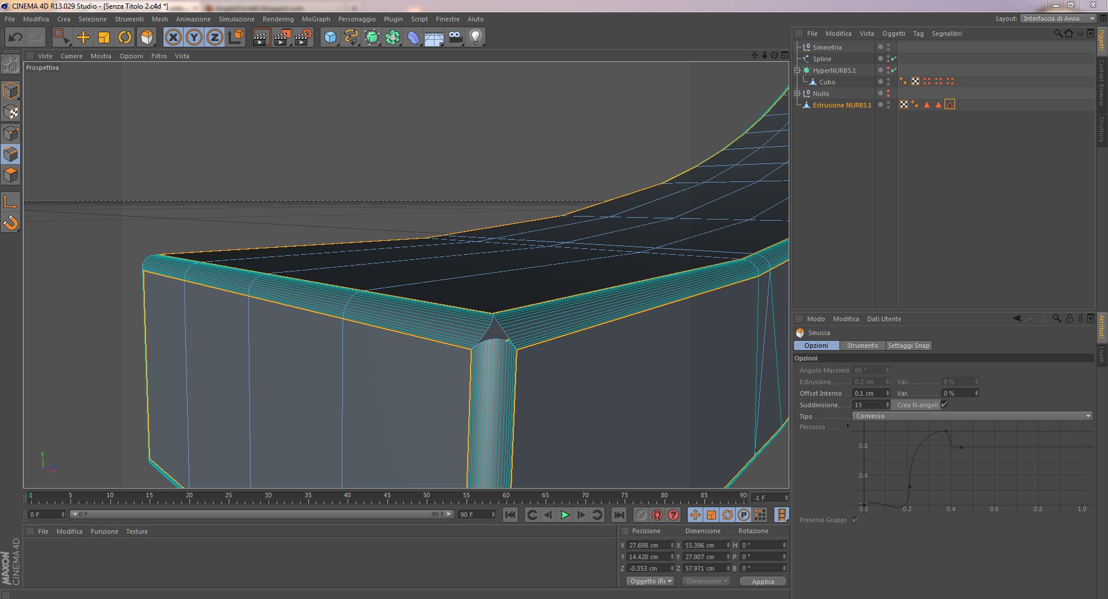This screenshot has width=1108, height=599.
Task: Toggle the Preserva Gruppi checkbox
Action: point(855,519)
